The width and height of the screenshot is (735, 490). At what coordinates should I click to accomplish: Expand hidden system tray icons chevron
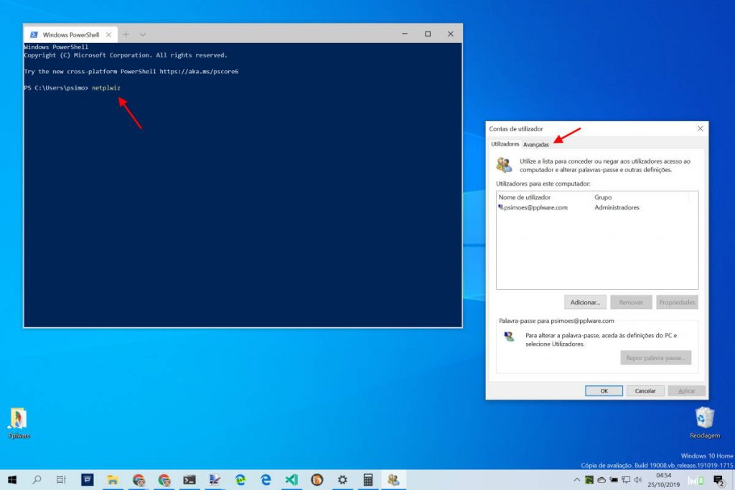click(576, 480)
